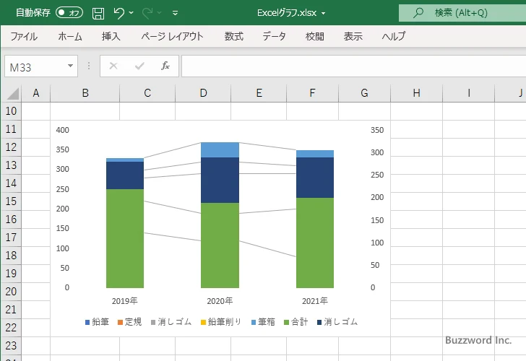This screenshot has width=526, height=361.
Task: Click the Redo arrow icon
Action: [x=147, y=13]
